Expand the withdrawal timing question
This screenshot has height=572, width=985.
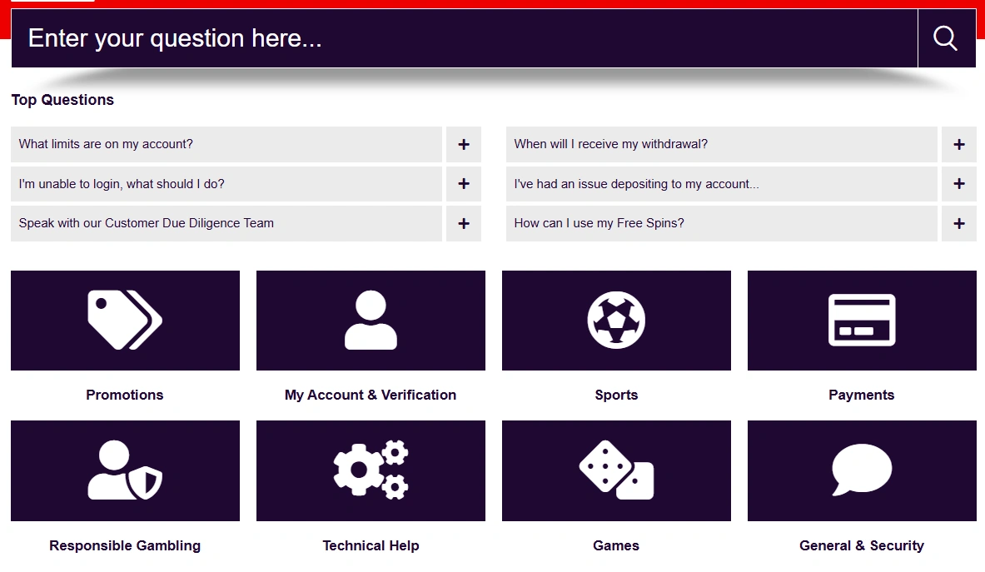coord(958,144)
